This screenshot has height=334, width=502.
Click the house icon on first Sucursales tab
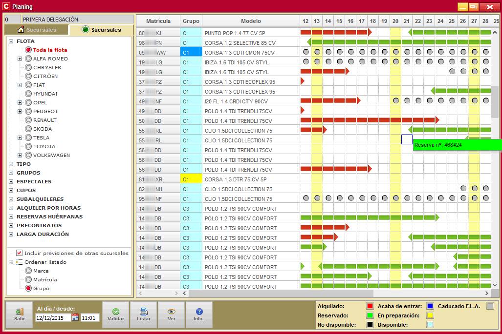[21, 30]
